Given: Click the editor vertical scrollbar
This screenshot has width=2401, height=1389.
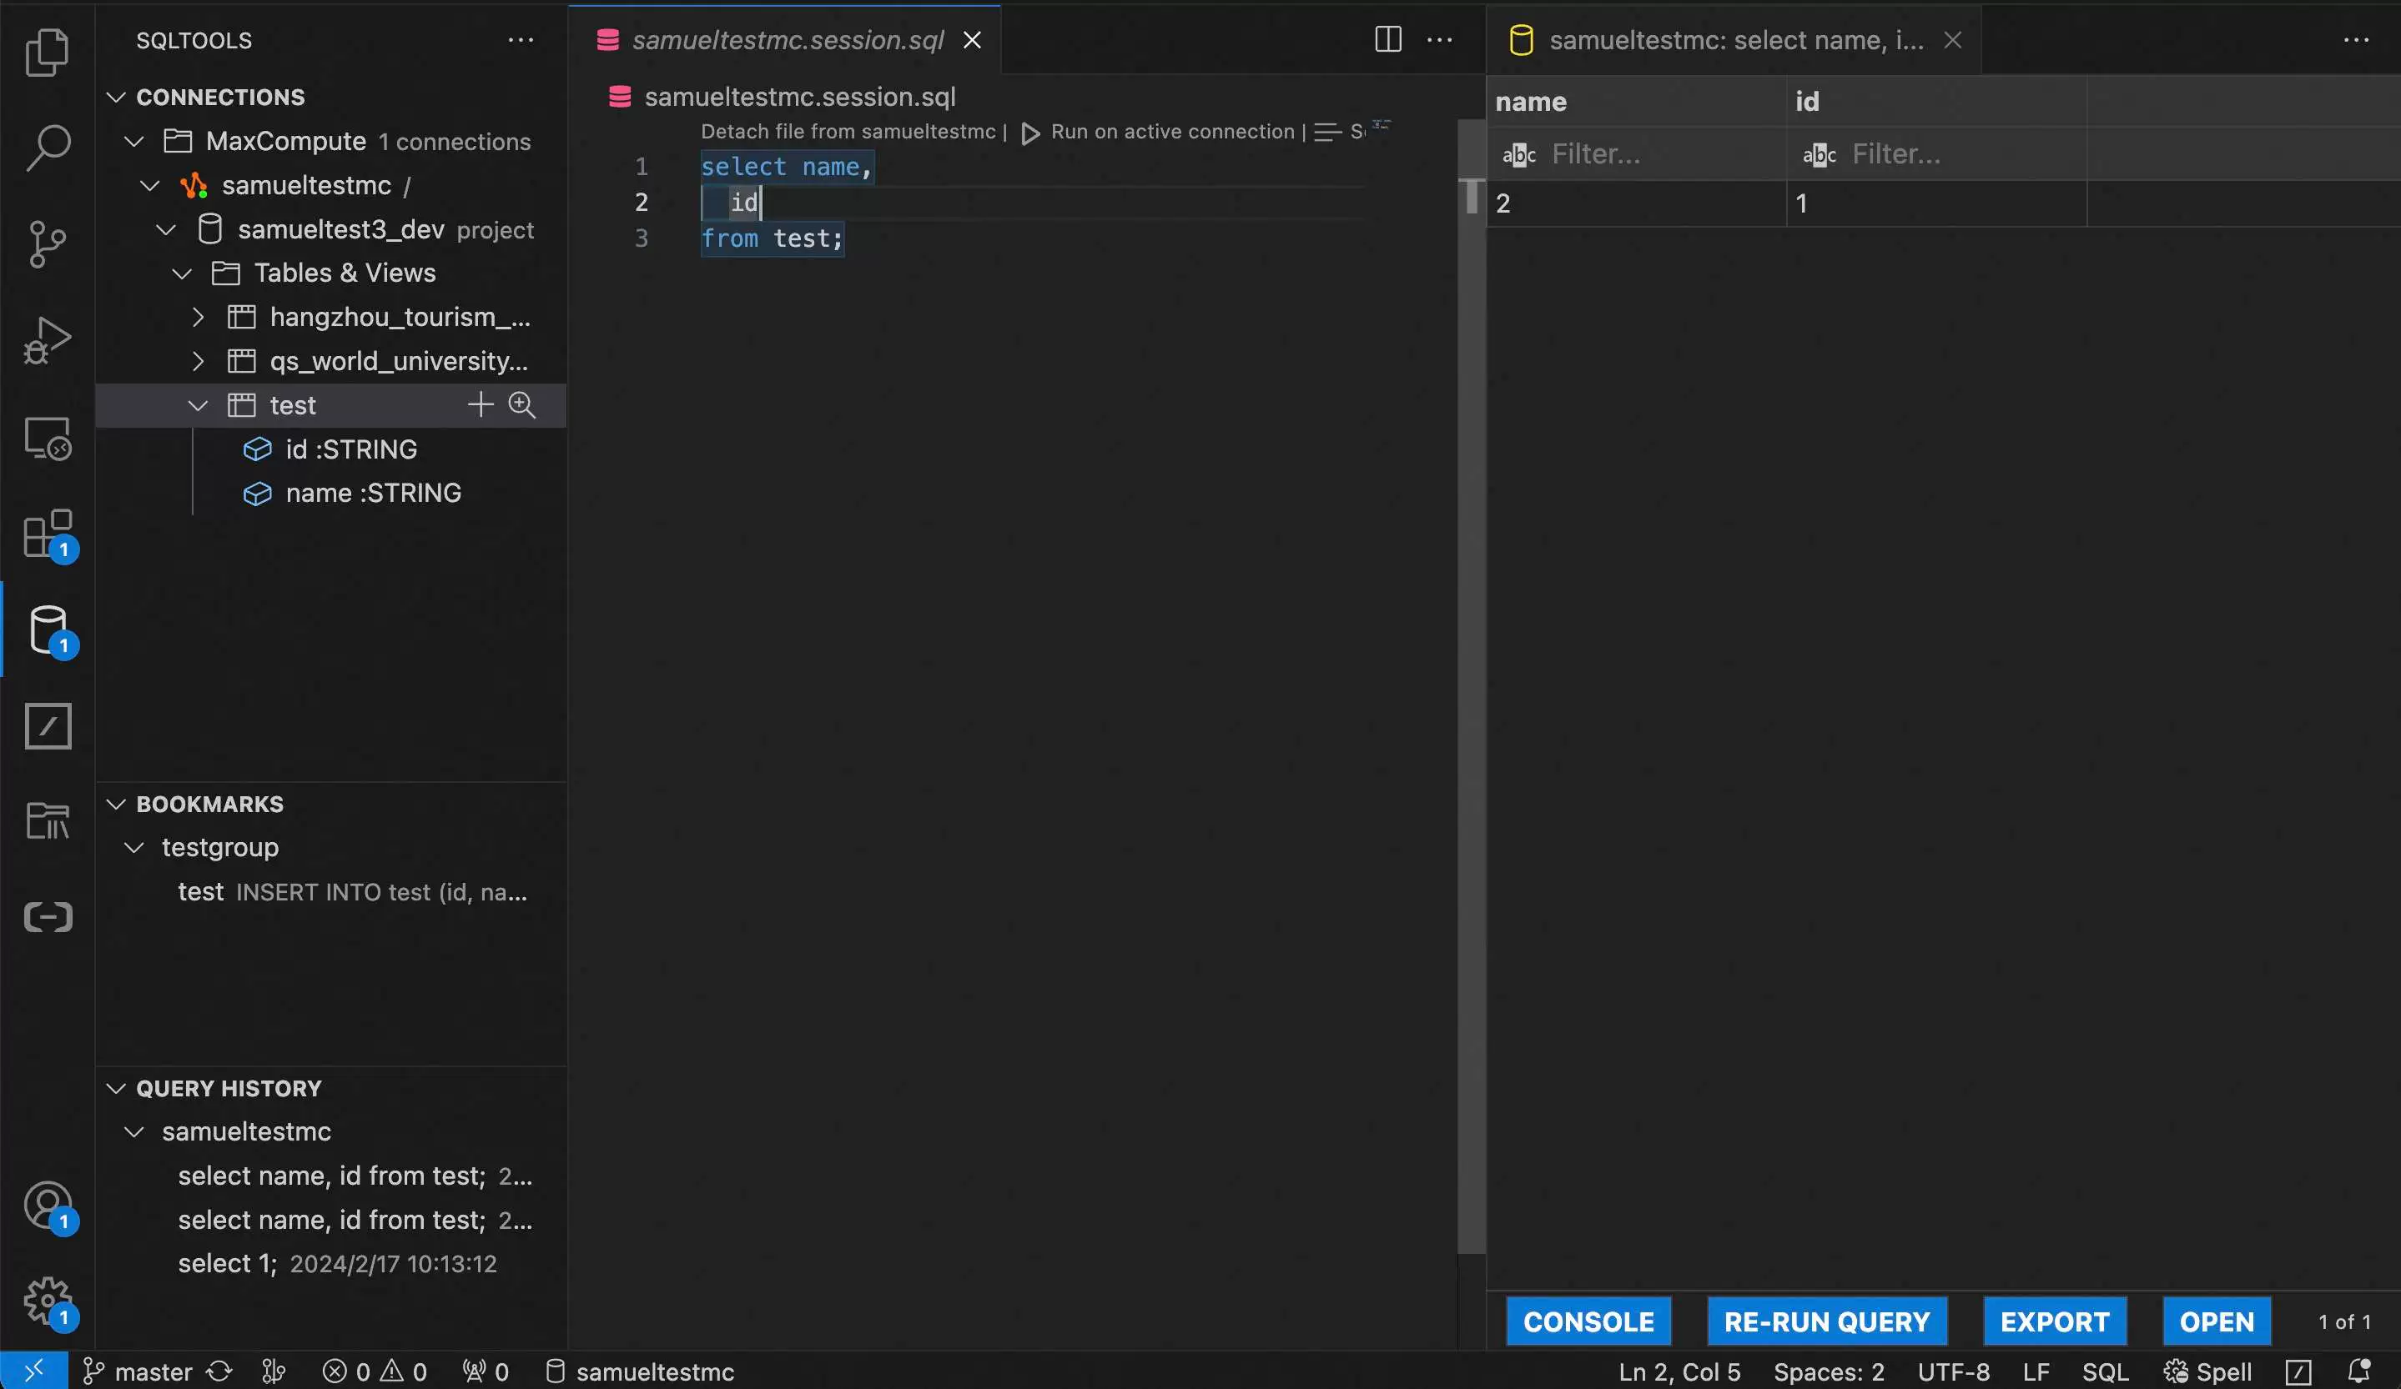Looking at the screenshot, I should [1471, 666].
